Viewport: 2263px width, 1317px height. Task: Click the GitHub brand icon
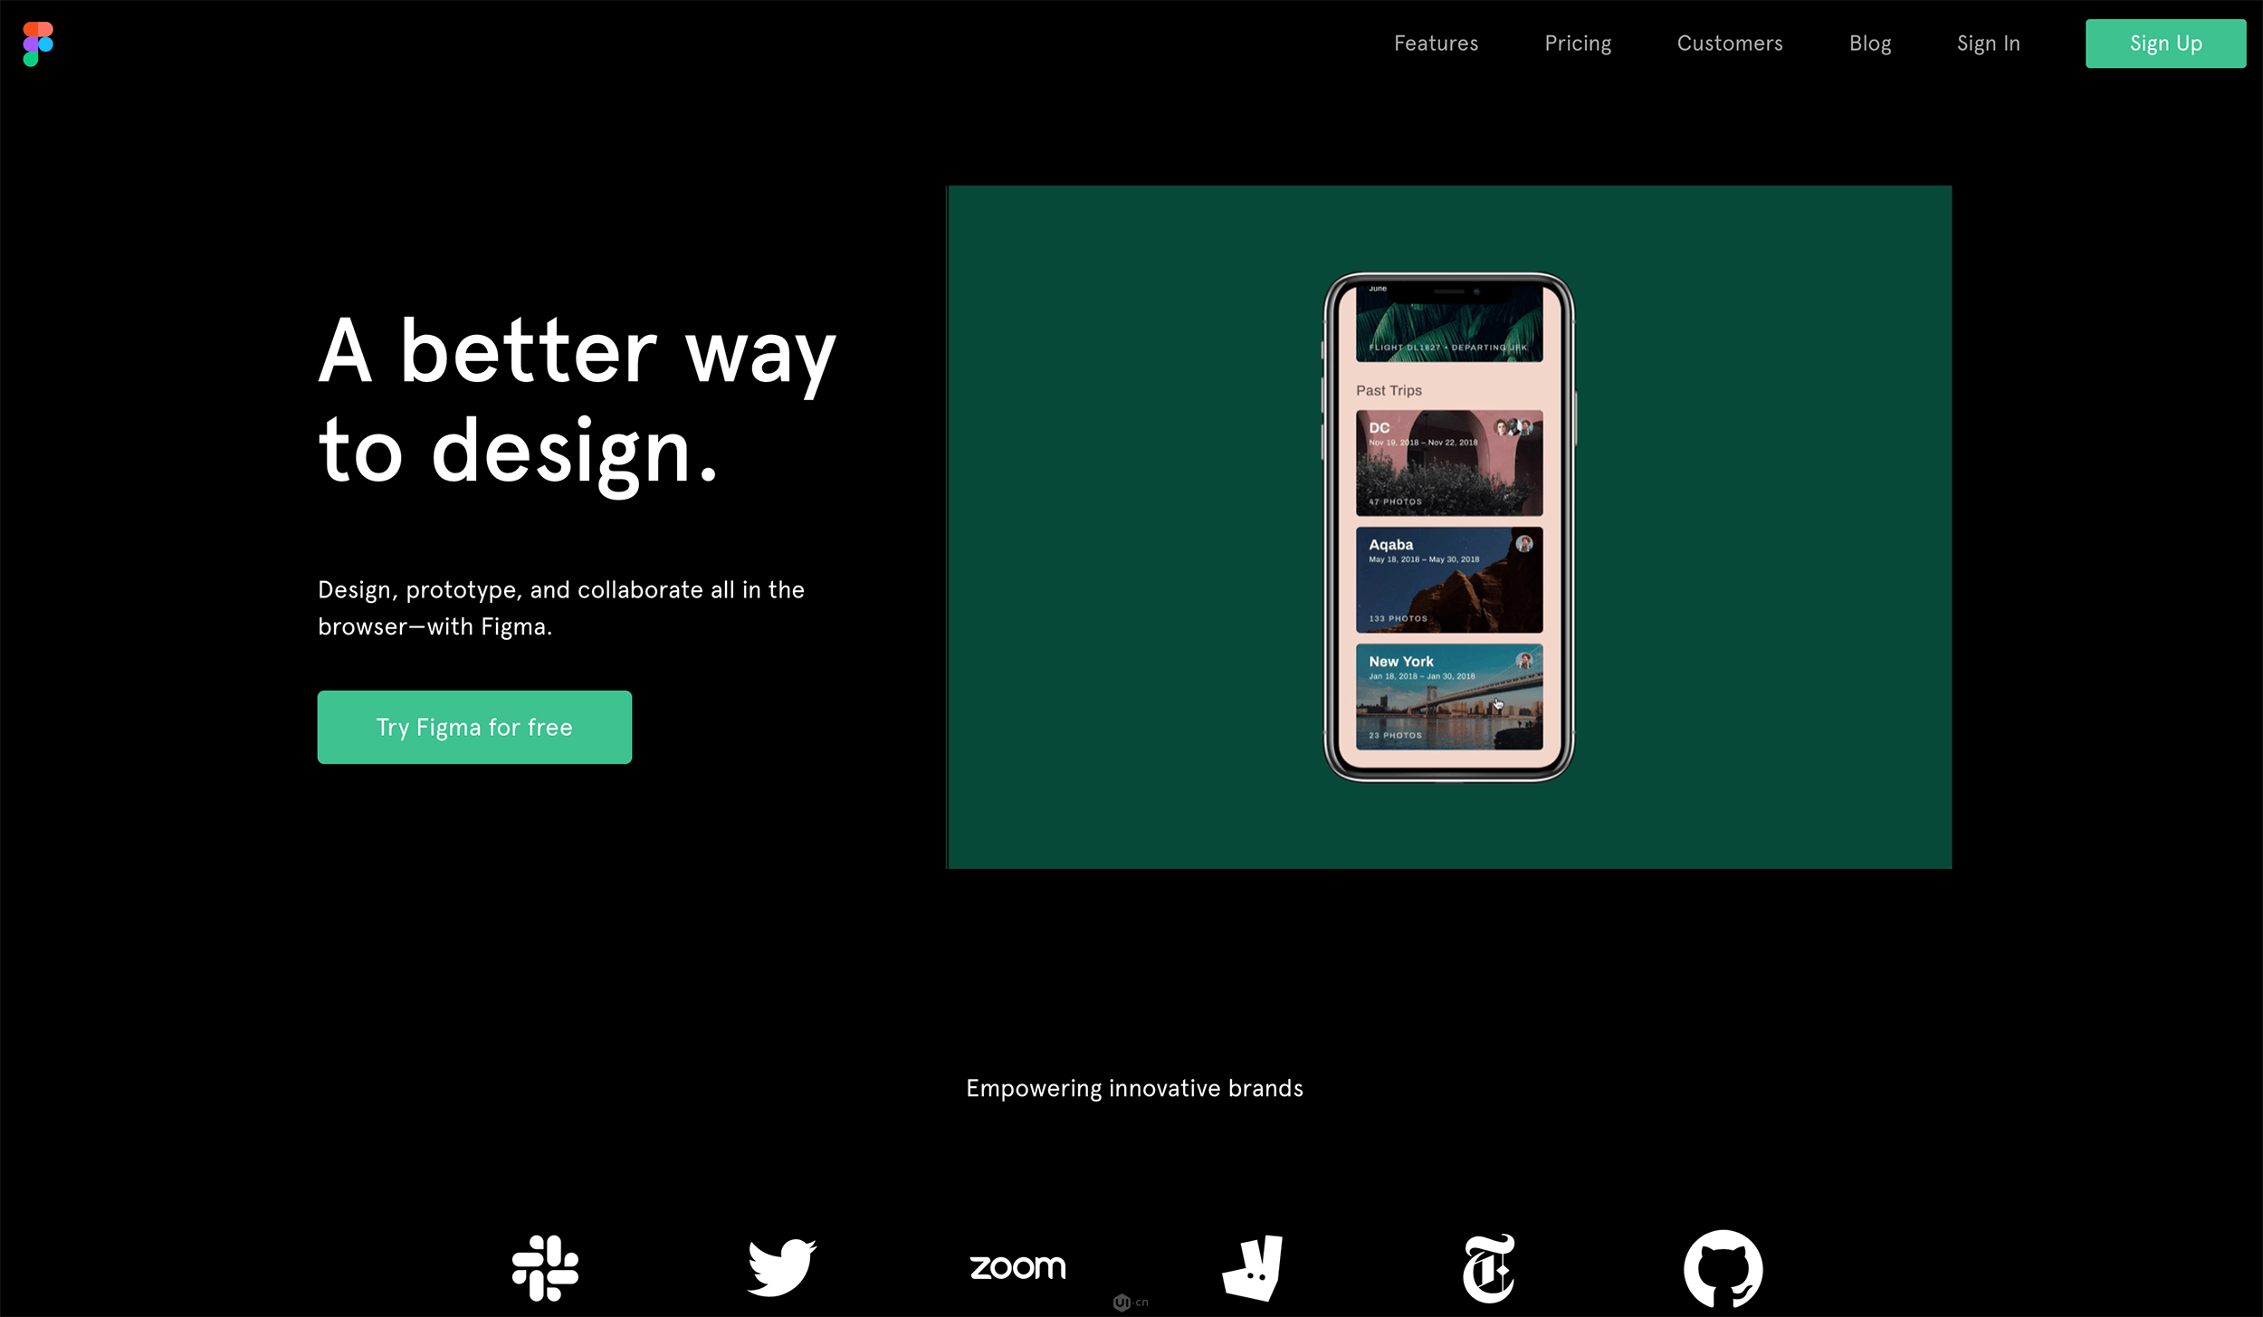pyautogui.click(x=1723, y=1267)
